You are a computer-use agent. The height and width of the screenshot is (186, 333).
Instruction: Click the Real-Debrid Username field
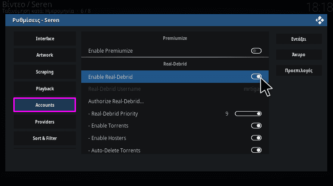[x=175, y=89]
